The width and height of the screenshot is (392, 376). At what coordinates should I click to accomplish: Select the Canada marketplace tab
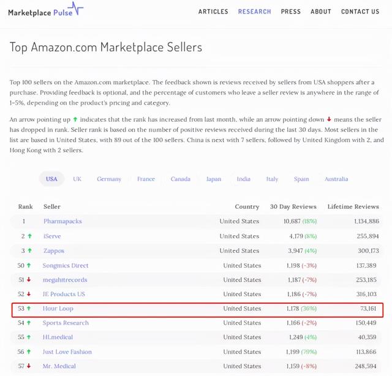[x=180, y=179]
